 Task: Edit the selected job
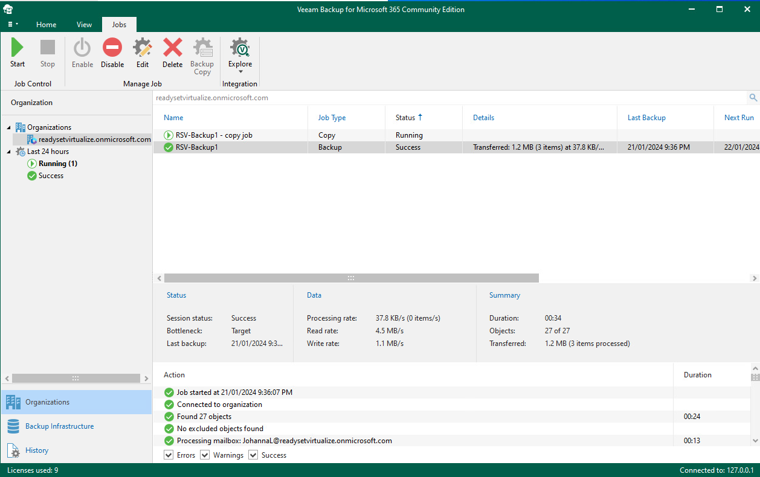pos(143,53)
